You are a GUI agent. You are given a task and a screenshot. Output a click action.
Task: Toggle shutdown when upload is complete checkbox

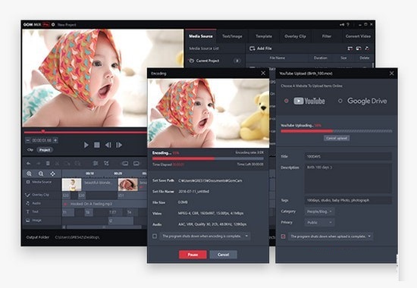pos(284,236)
